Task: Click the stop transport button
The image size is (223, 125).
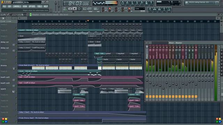Action: (x=75, y=9)
